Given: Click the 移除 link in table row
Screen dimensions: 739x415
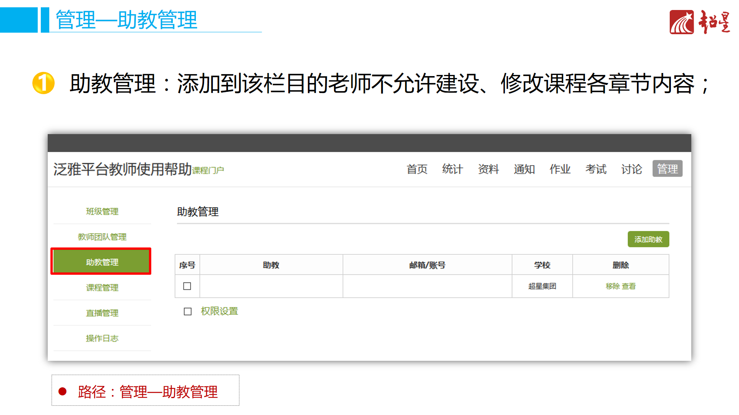Looking at the screenshot, I should (612, 286).
